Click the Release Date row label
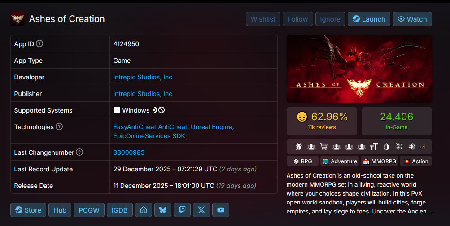This screenshot has height=226, width=450. point(34,186)
